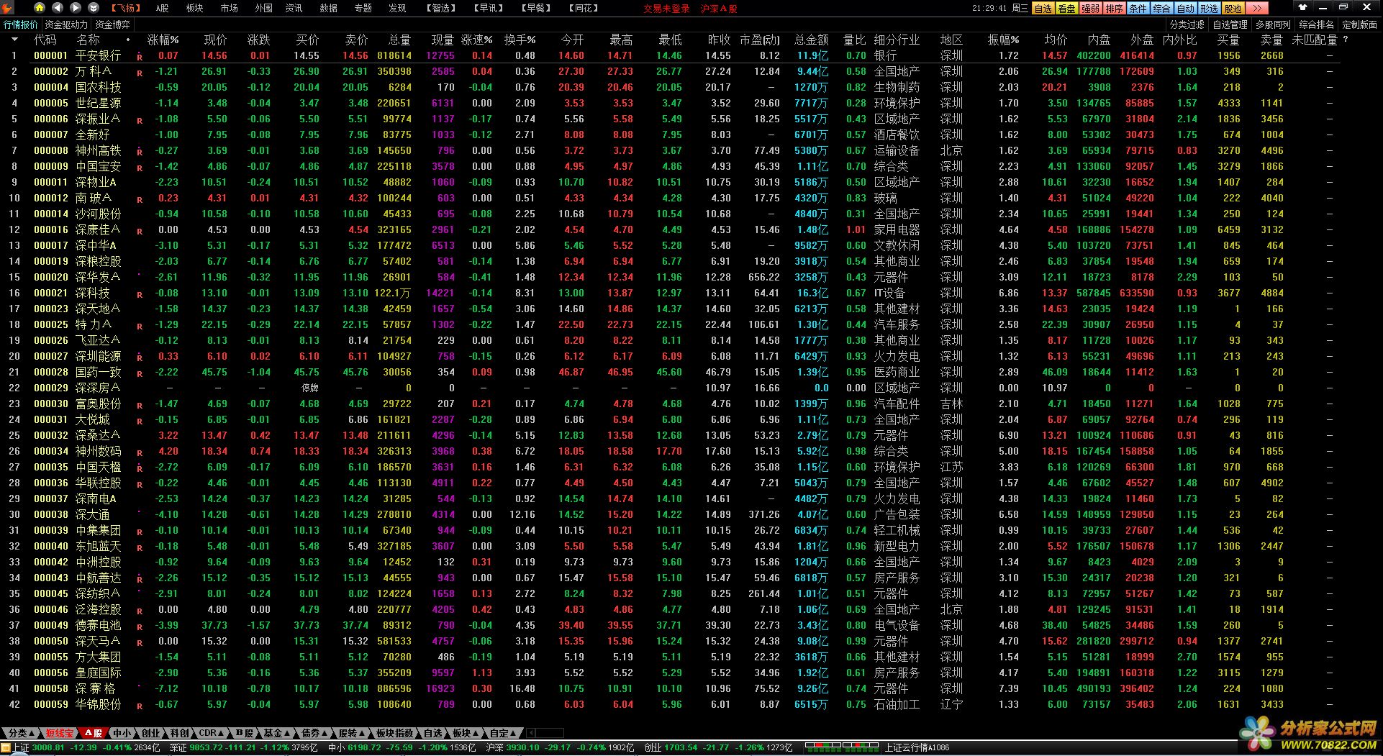1383x756 pixels.
Task: Open the A股 menu
Action: [163, 8]
